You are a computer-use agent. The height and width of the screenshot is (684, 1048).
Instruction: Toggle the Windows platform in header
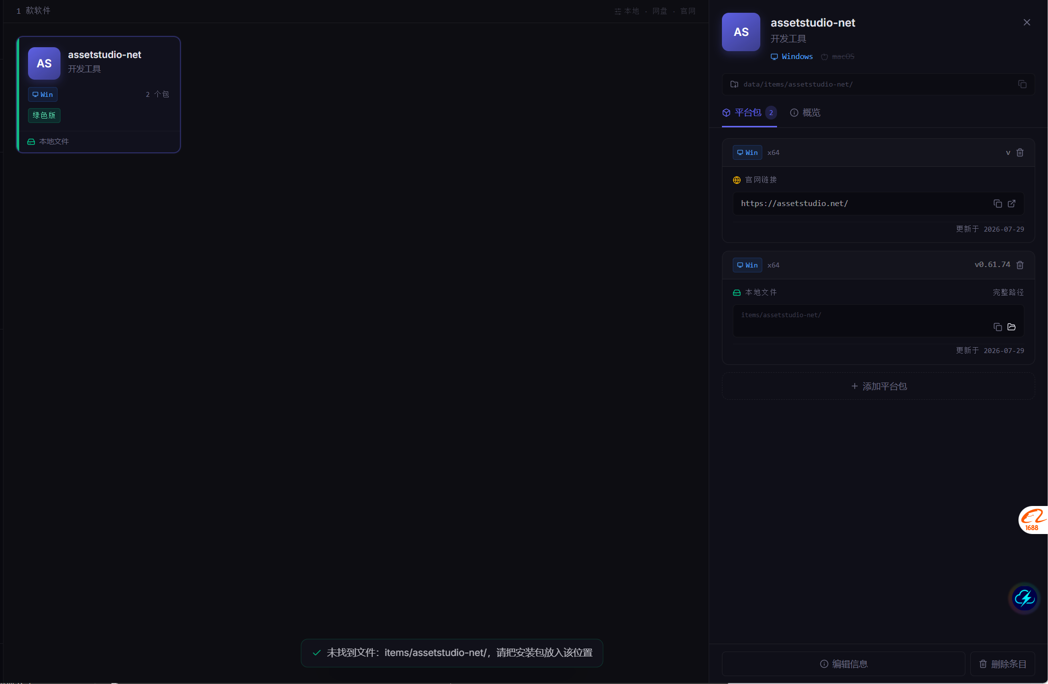point(792,57)
